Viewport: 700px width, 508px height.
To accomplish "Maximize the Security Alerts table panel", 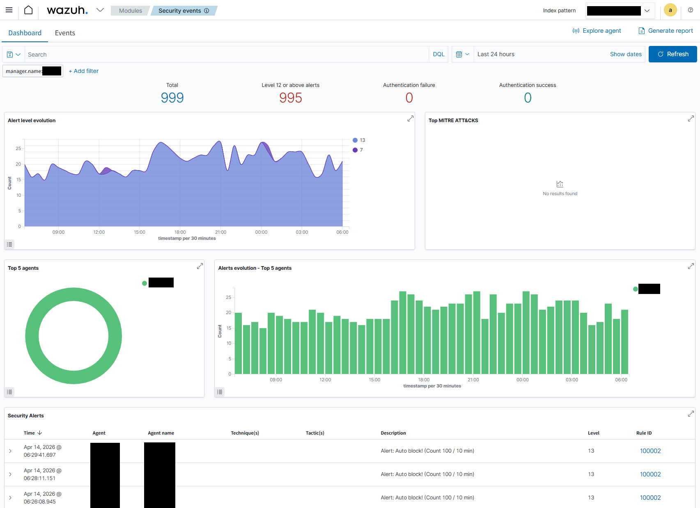I will tap(691, 414).
